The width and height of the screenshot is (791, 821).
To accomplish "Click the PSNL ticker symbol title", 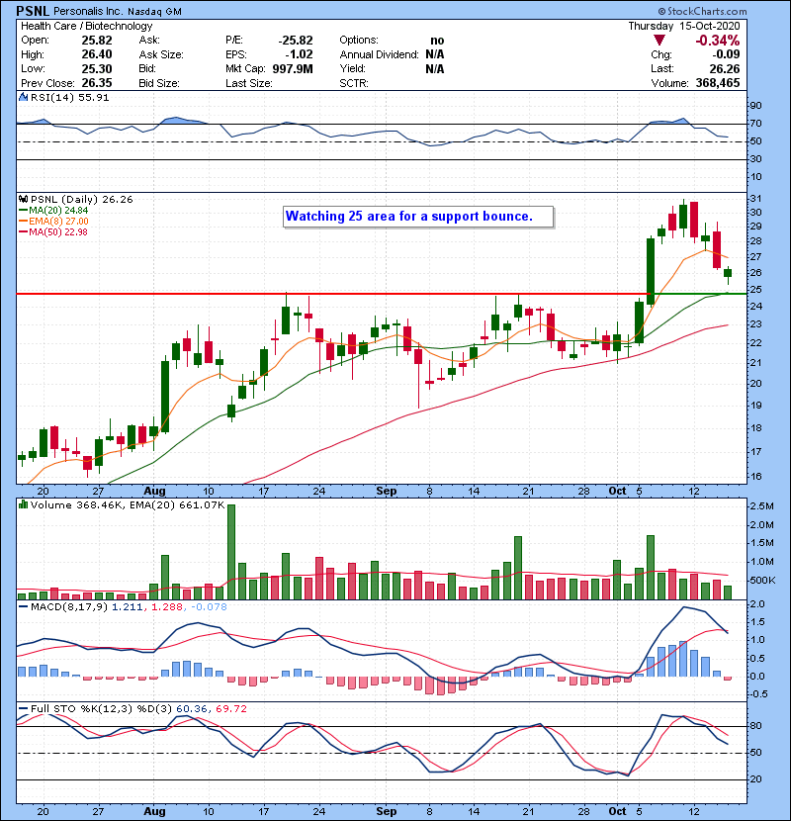I will [x=33, y=11].
